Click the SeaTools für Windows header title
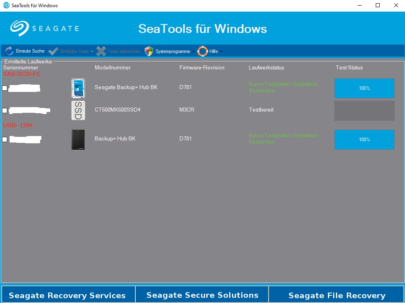 (202, 28)
